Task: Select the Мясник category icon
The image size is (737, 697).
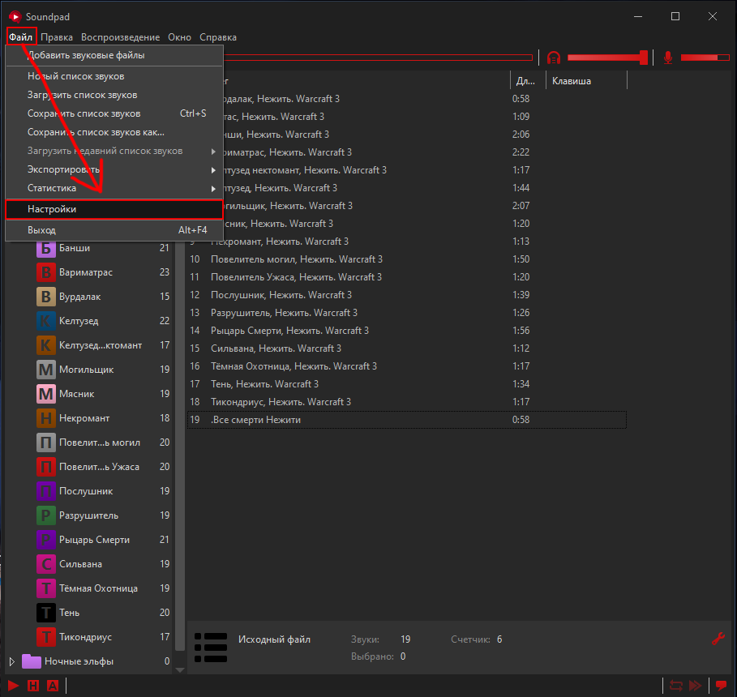Action: tap(46, 394)
